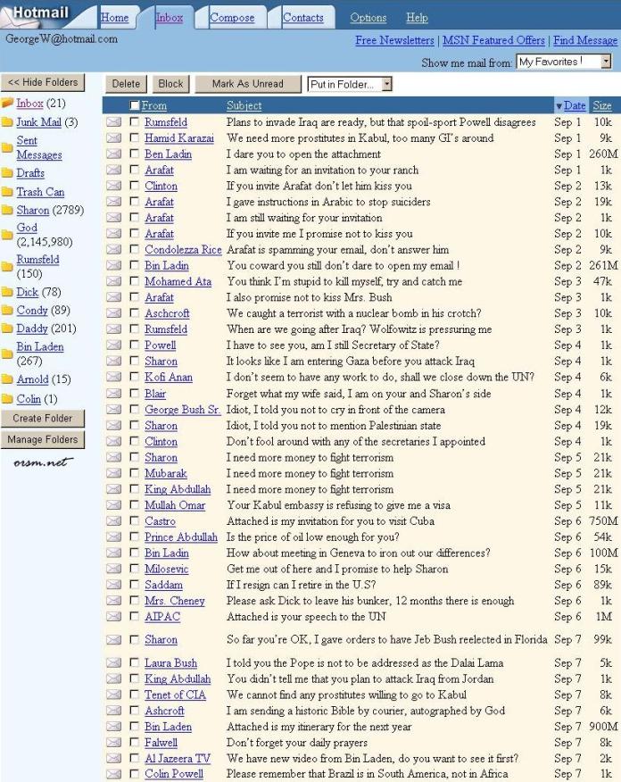This screenshot has height=782, width=621.
Task: Click envelope icon beside George Bush Sr. email
Action: click(114, 409)
